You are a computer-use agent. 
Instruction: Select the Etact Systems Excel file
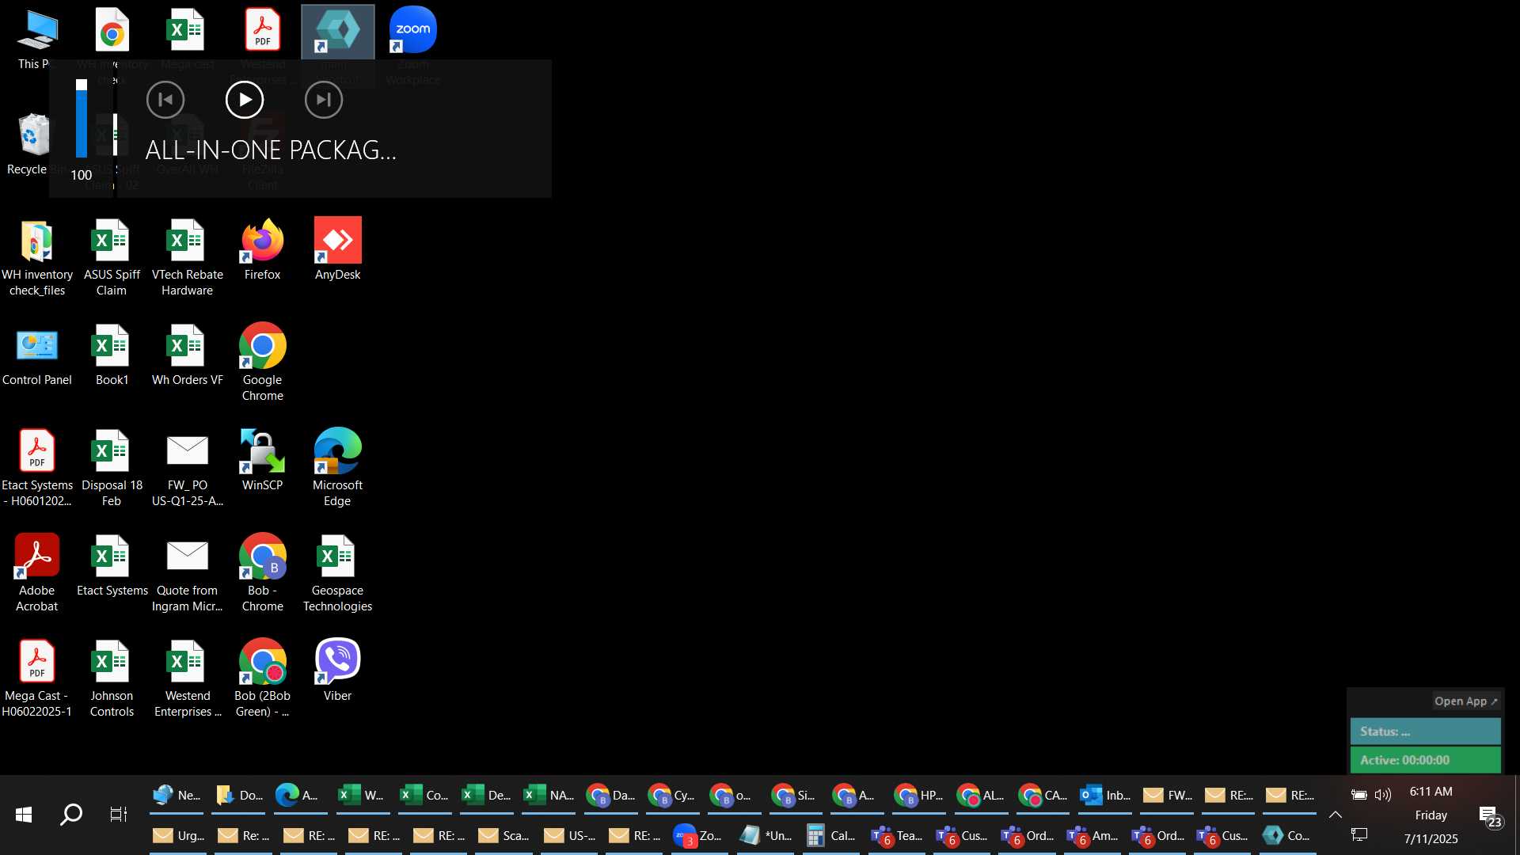(112, 565)
